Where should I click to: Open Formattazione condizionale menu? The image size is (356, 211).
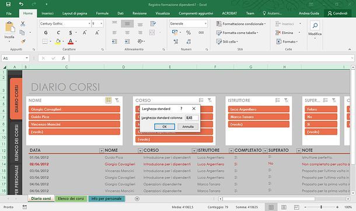click(x=240, y=23)
